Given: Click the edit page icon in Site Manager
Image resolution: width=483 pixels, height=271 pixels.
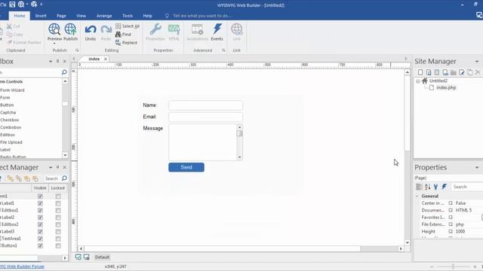Looking at the screenshot, I should tap(461, 72).
